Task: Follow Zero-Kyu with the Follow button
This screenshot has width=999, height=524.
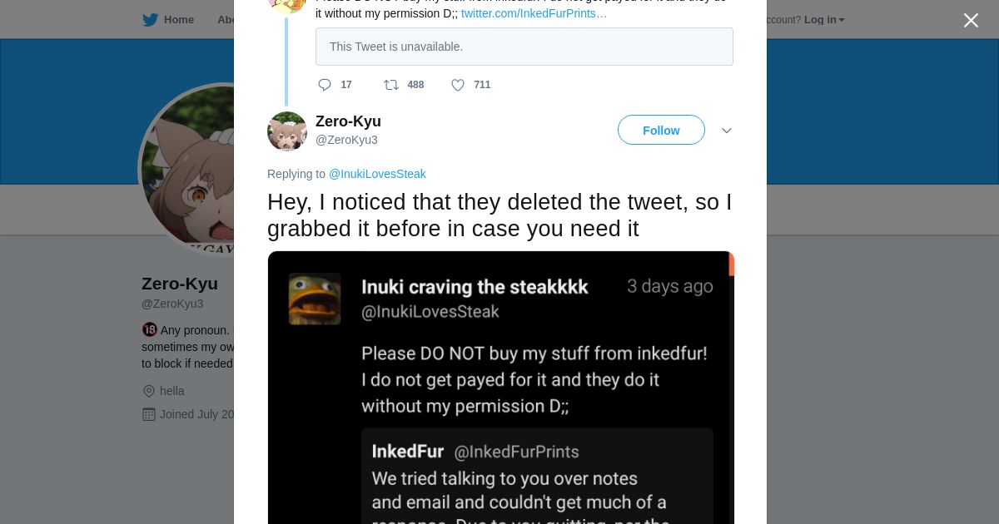Action: [661, 131]
